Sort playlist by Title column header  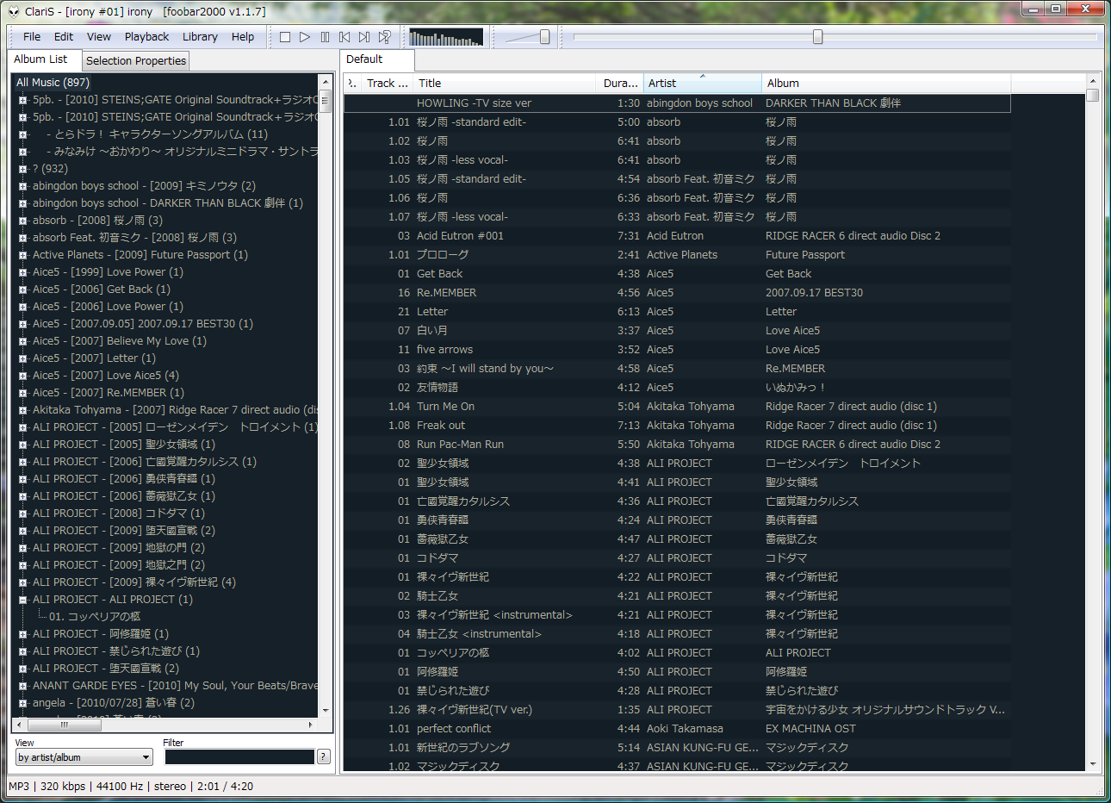pos(506,84)
